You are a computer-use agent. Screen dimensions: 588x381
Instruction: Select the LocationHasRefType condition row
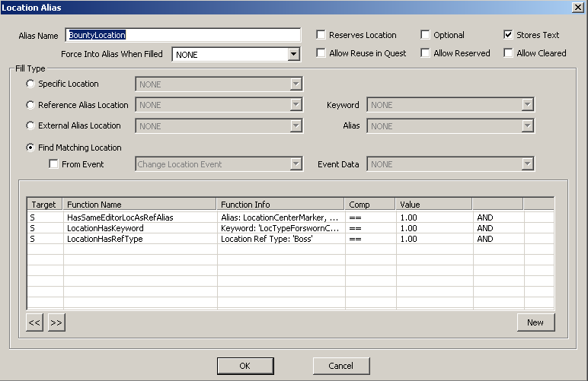point(105,239)
